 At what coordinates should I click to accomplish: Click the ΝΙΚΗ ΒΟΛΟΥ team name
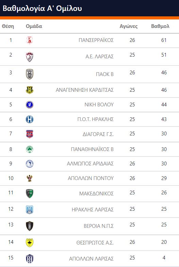point(99,105)
